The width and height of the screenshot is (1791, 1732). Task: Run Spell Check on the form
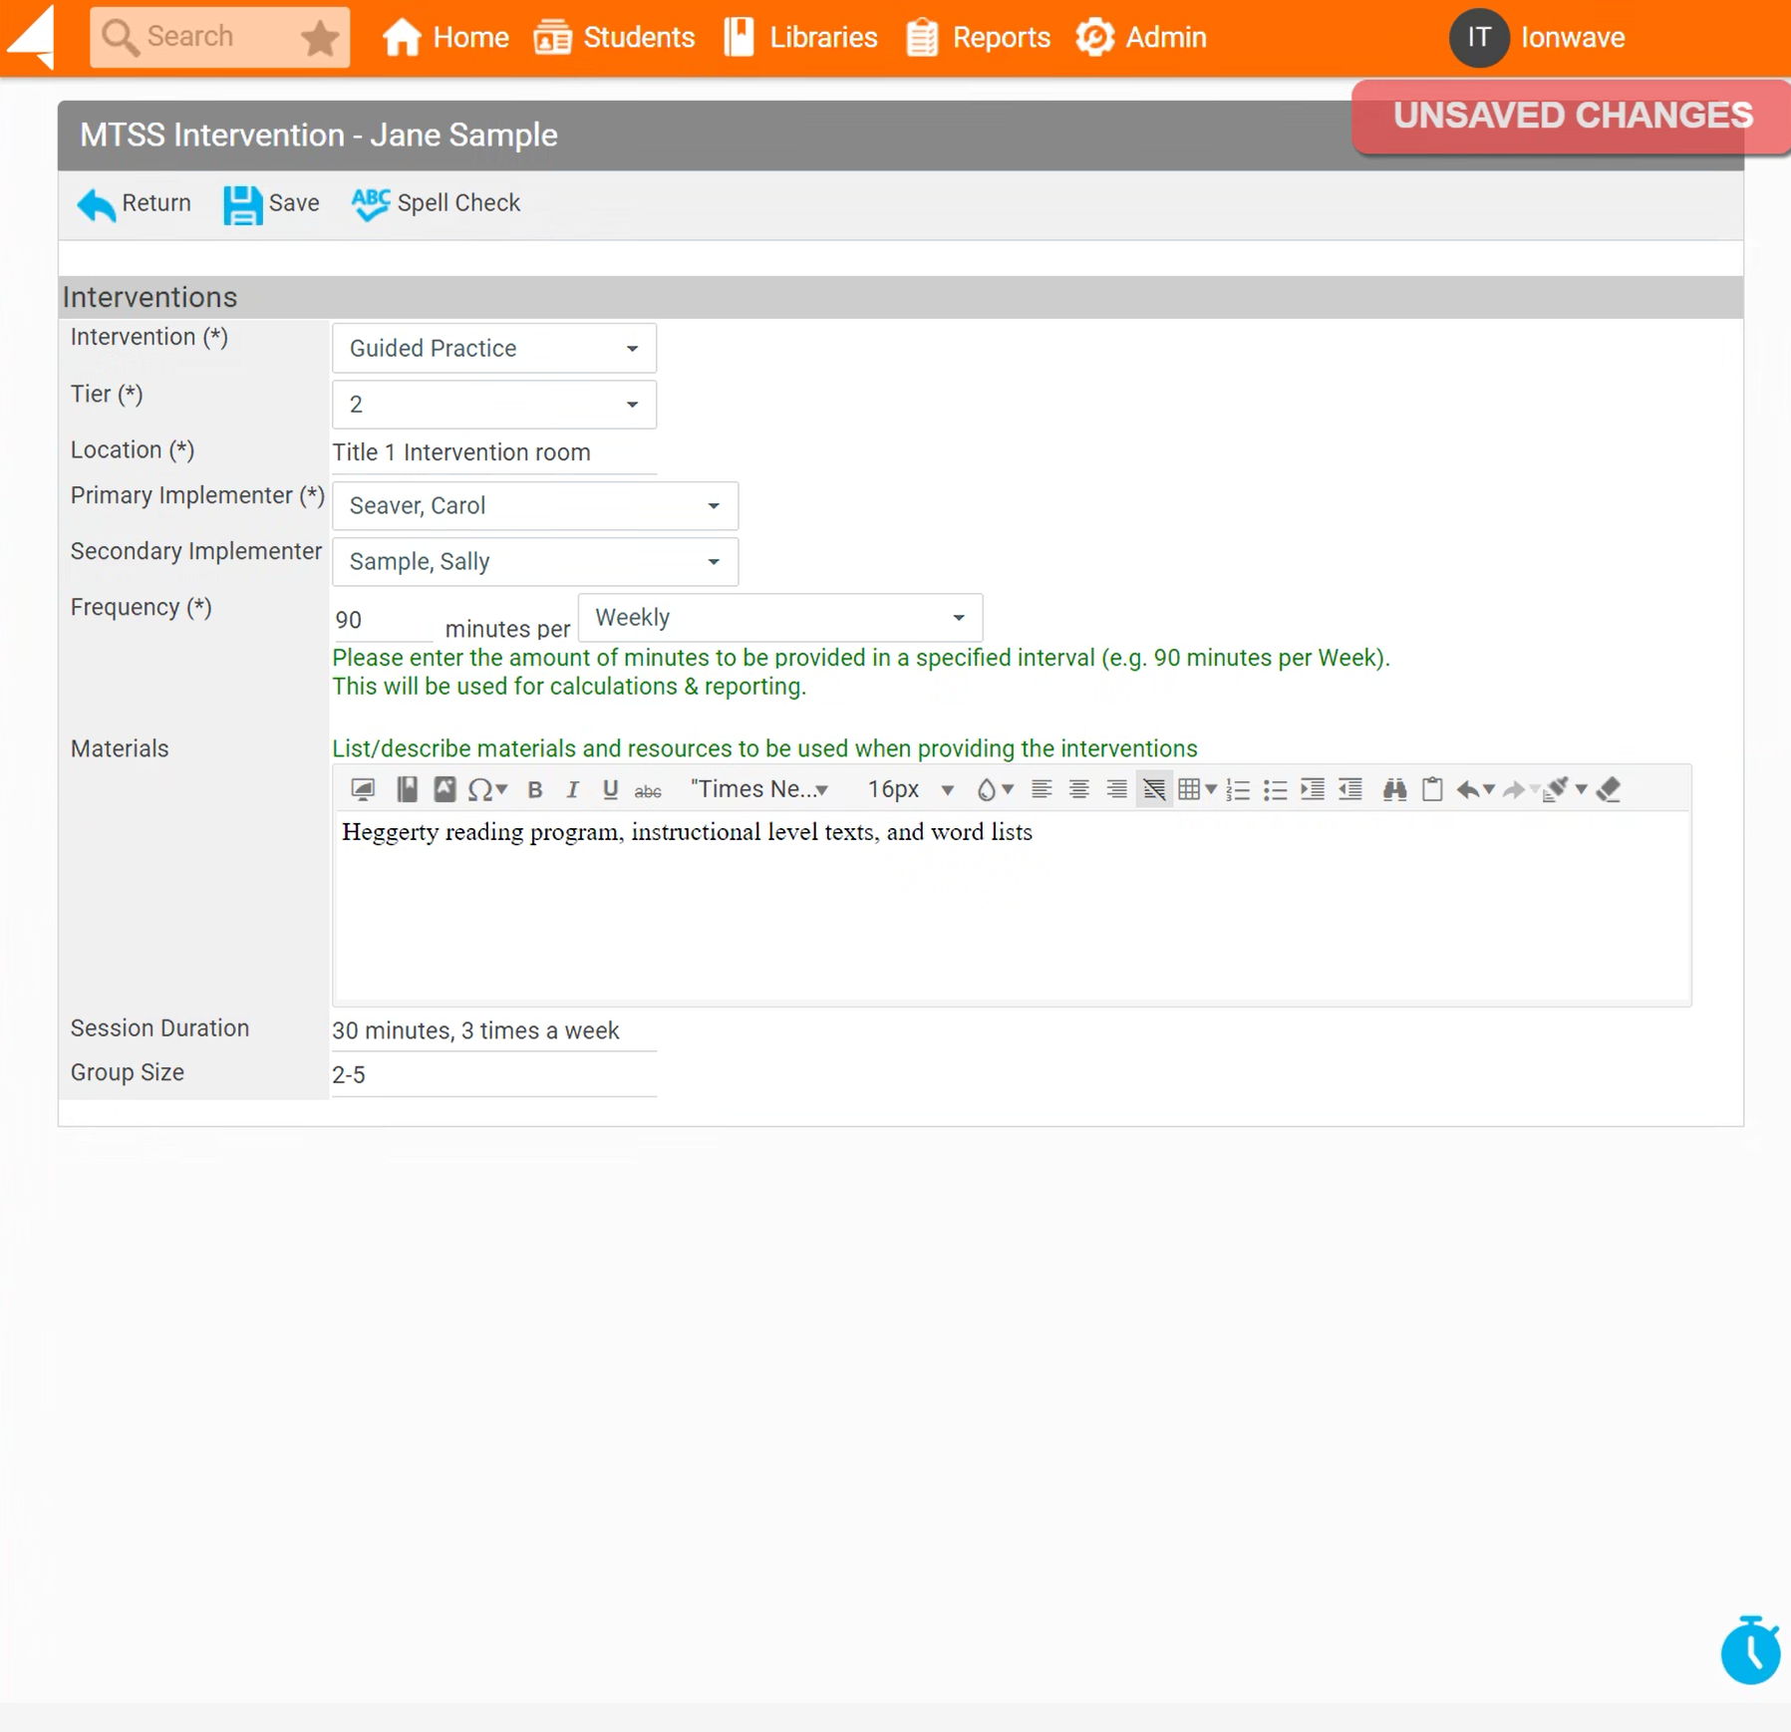click(x=436, y=203)
